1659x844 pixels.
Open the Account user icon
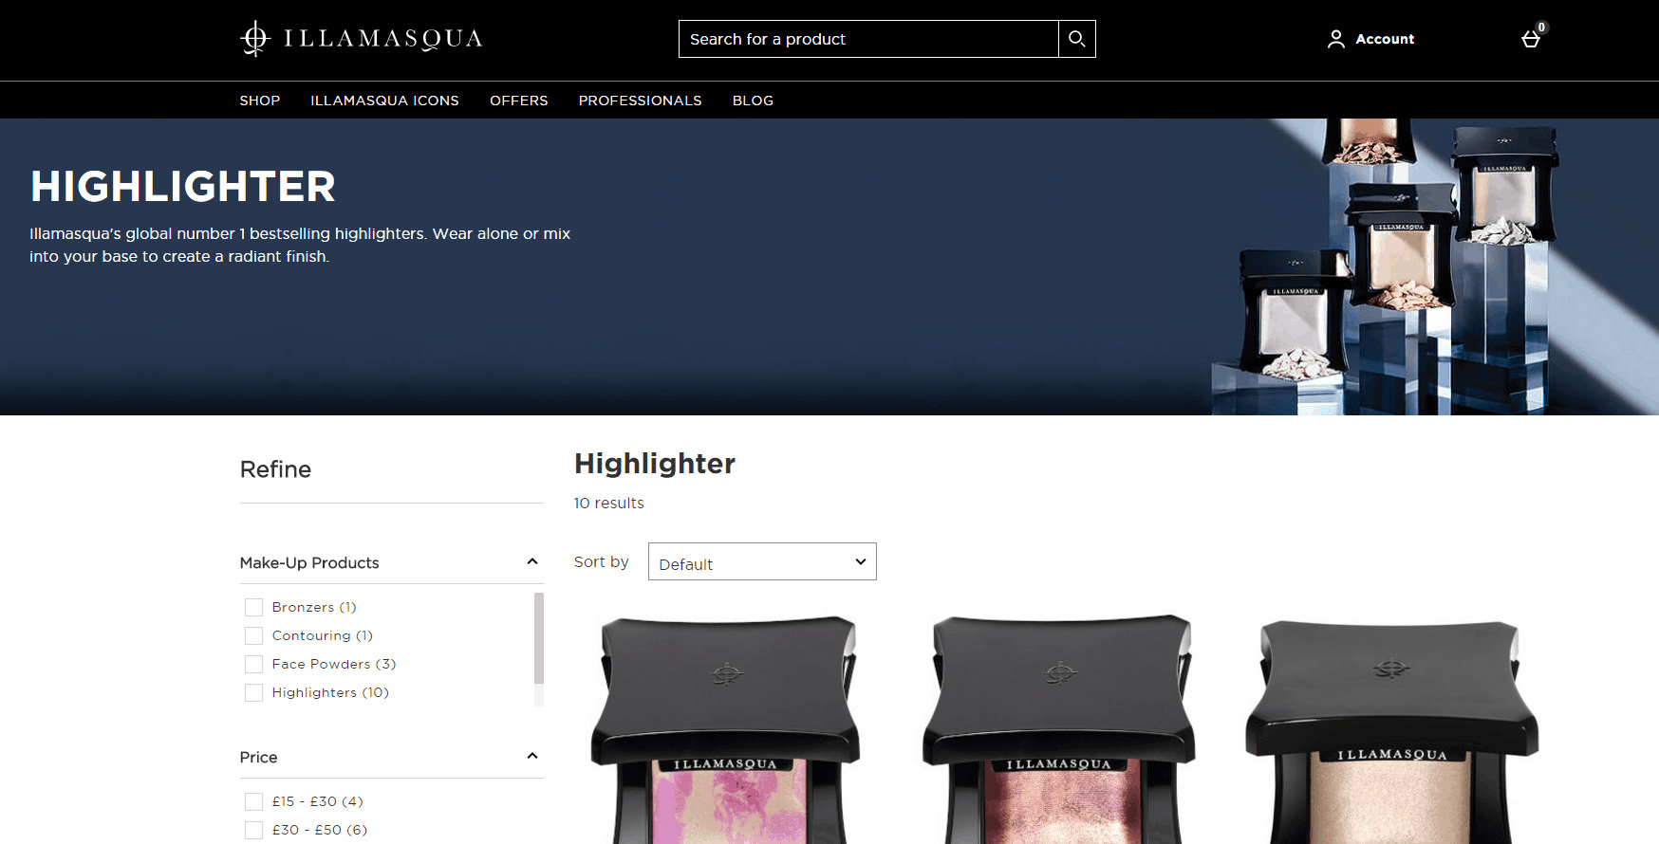tap(1336, 39)
